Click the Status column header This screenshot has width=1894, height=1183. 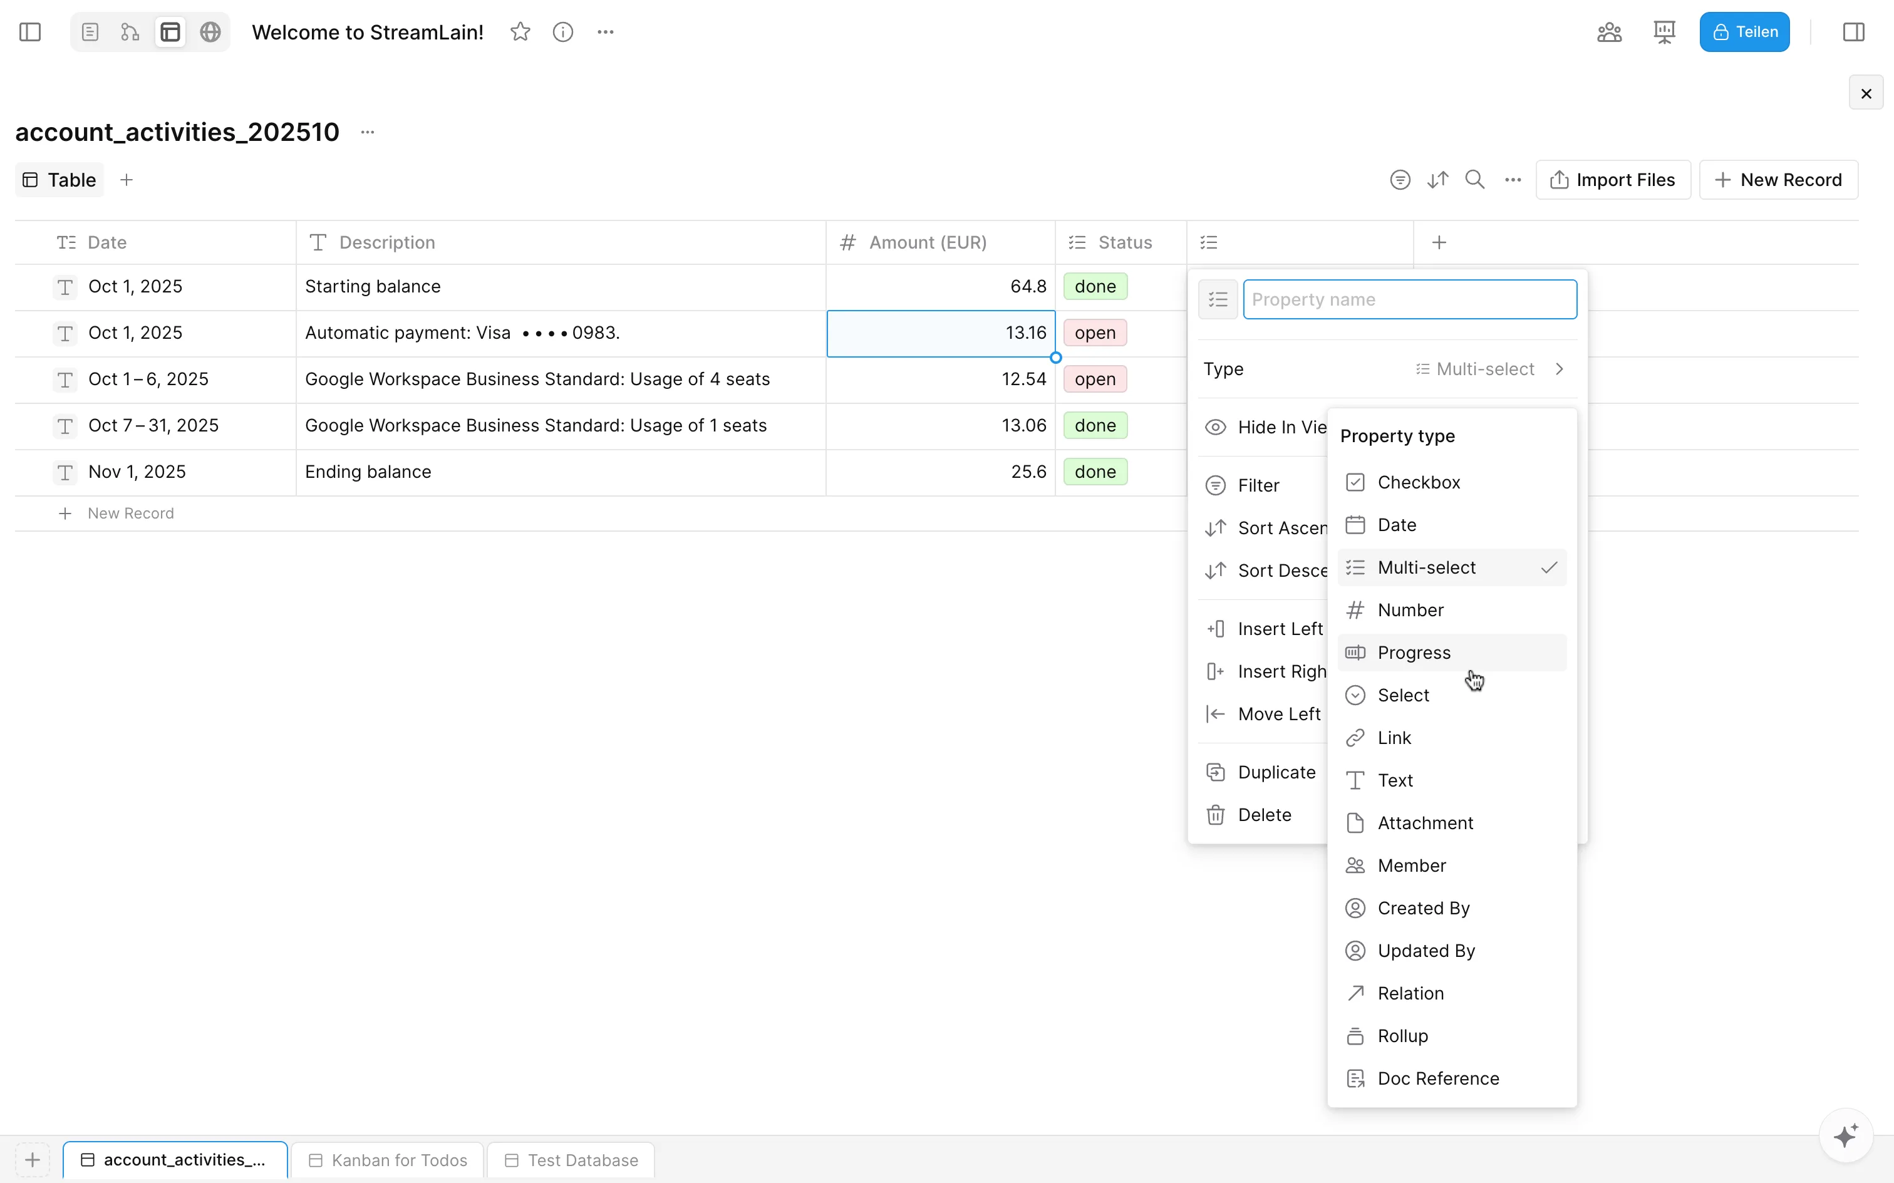point(1121,242)
